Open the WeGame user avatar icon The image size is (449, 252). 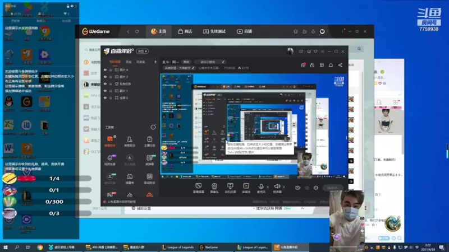322,31
